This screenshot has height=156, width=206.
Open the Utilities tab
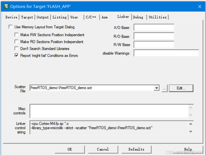tap(158, 17)
